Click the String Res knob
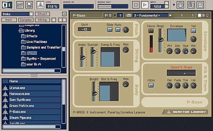The height and width of the screenshot is (131, 213). [126, 50]
